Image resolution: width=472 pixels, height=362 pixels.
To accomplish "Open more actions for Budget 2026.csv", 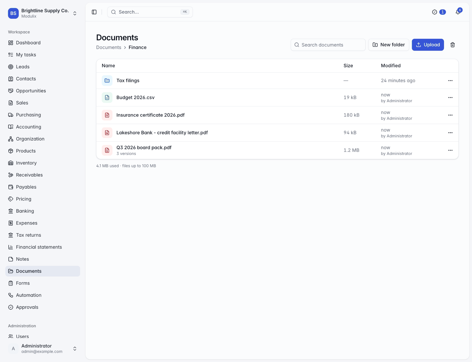I will [x=450, y=98].
